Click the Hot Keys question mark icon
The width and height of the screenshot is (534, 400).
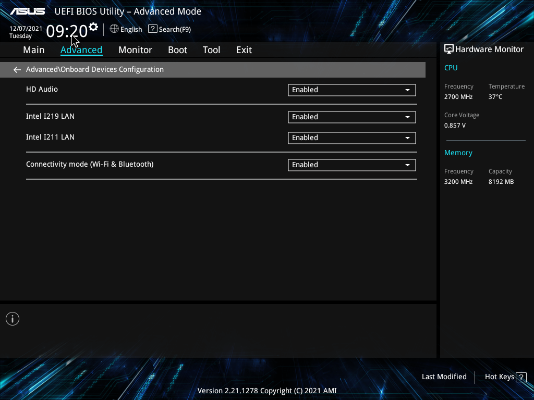[521, 377]
